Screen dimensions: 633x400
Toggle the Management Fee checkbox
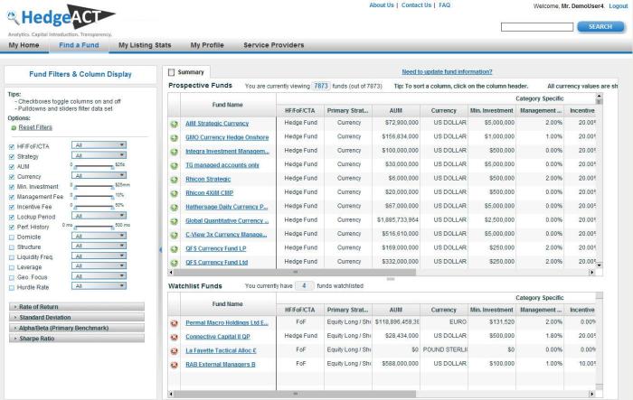pos(11,197)
